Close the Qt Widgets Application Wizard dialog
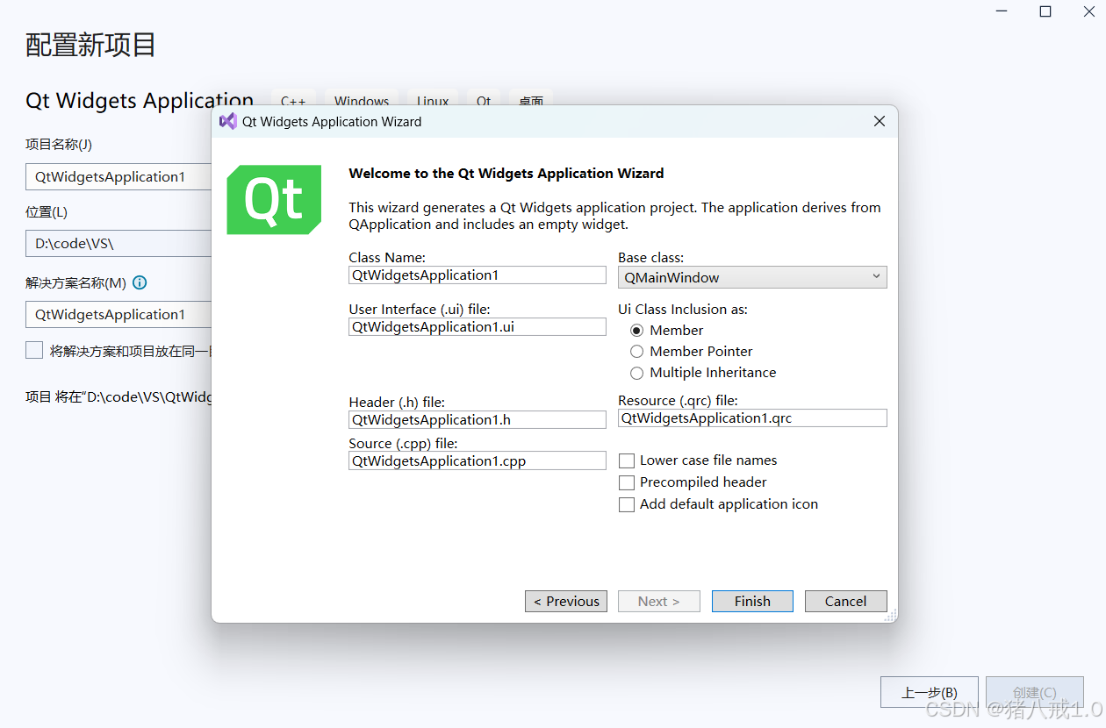This screenshot has width=1106, height=728. pyautogui.click(x=880, y=122)
